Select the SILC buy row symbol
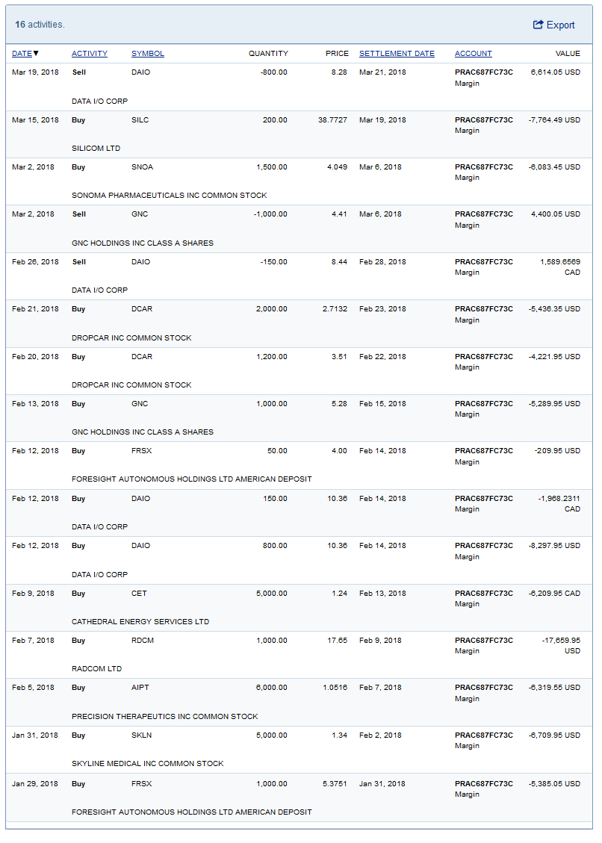This screenshot has width=602, height=843. click(x=140, y=120)
